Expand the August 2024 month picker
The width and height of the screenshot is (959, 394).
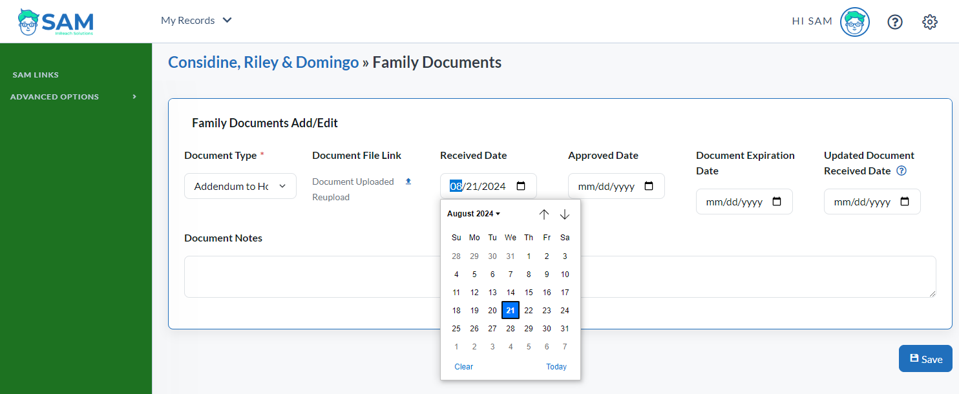pos(474,214)
